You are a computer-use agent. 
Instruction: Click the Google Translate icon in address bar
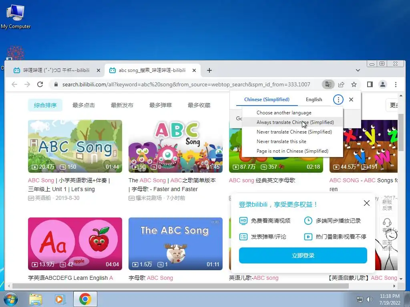click(x=328, y=84)
